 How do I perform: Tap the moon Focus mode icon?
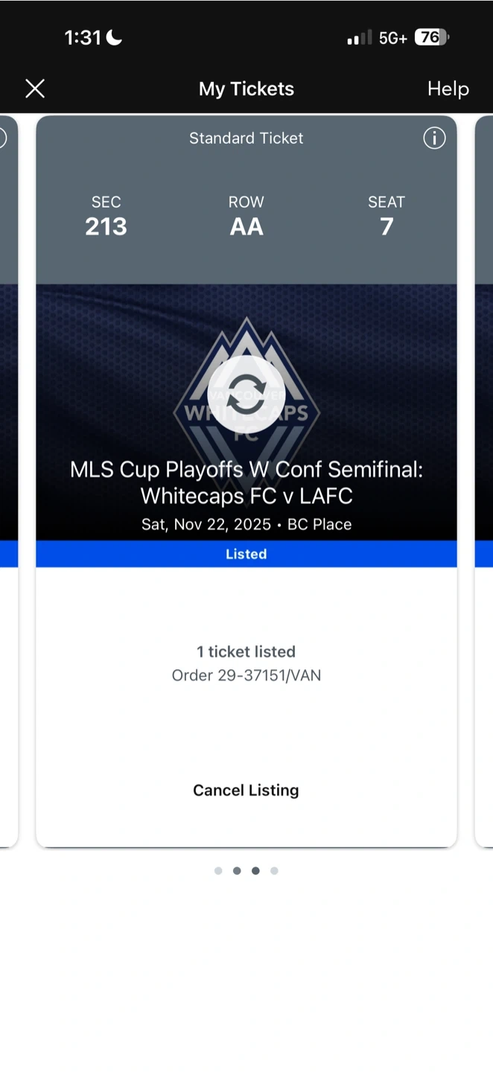pyautogui.click(x=114, y=37)
